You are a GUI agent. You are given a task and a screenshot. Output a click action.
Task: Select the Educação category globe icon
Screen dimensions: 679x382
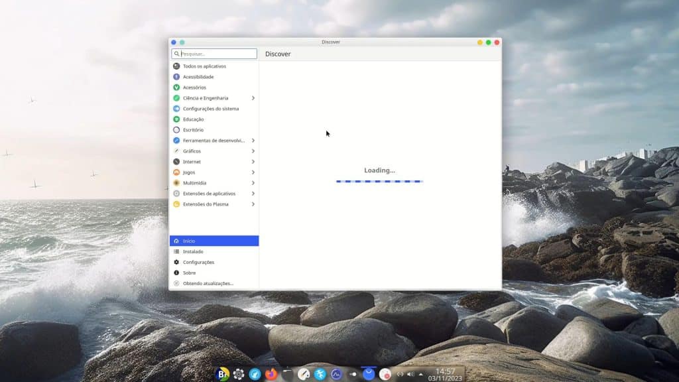(177, 119)
